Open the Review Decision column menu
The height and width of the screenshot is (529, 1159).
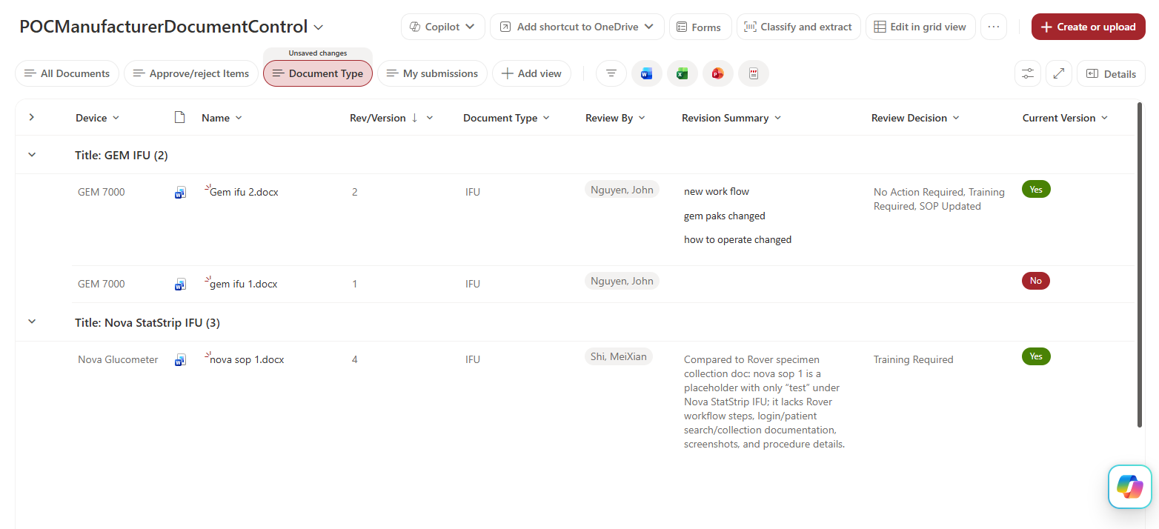[956, 118]
